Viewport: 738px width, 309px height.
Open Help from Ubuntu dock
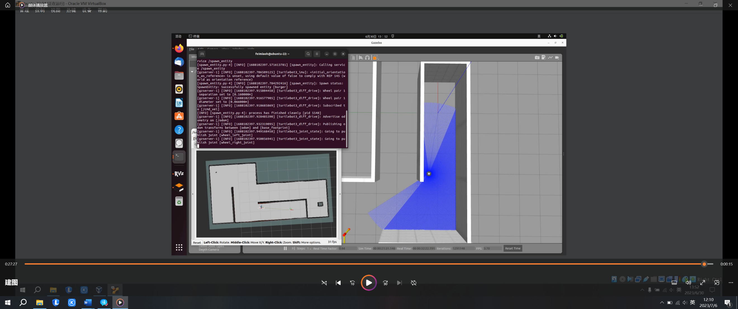(179, 130)
